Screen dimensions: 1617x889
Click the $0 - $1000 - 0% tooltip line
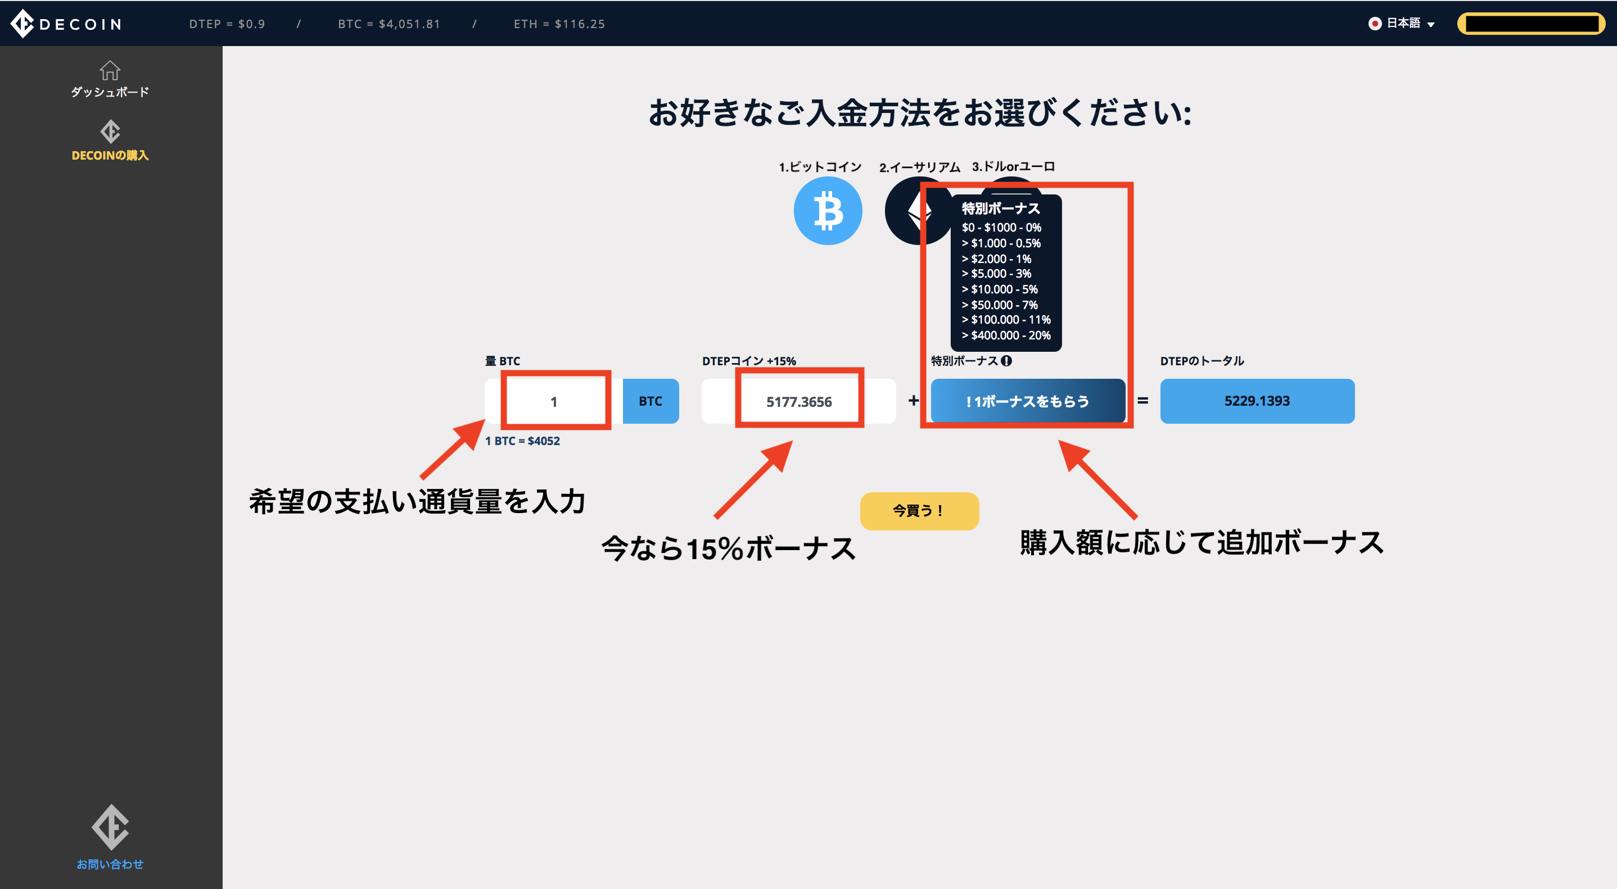tap(1001, 228)
